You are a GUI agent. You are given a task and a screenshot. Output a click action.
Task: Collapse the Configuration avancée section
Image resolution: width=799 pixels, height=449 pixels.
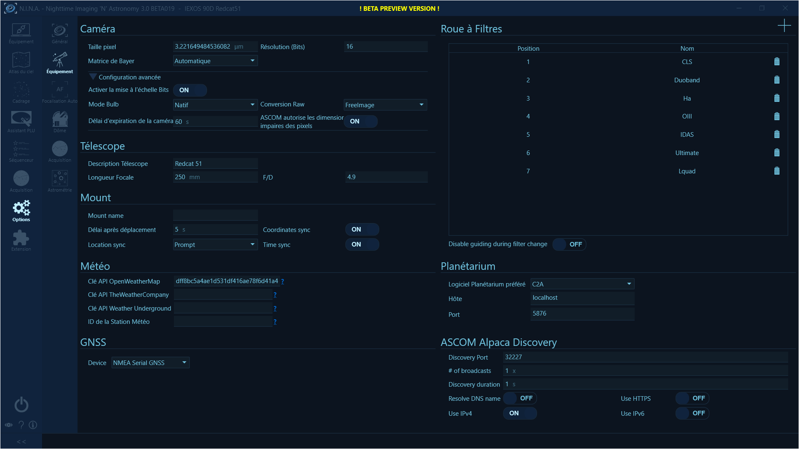coord(93,77)
